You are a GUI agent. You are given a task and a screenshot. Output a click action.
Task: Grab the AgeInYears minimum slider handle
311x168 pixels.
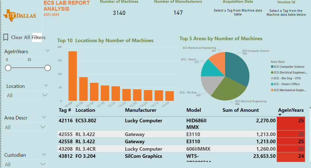pos(8,68)
